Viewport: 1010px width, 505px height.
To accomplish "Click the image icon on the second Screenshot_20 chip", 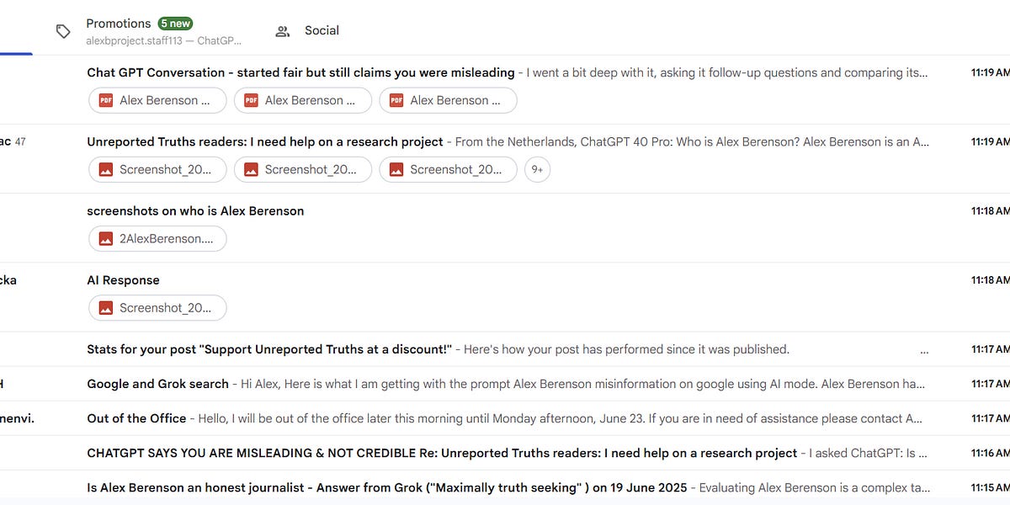I will click(x=250, y=169).
